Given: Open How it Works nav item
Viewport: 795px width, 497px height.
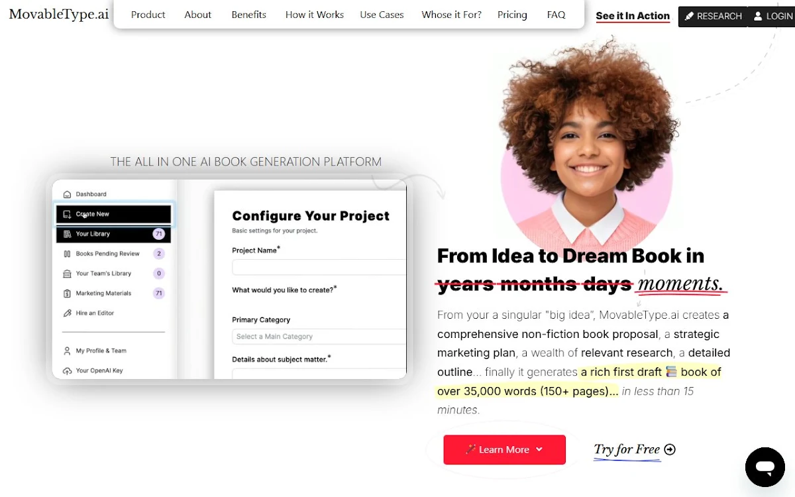Looking at the screenshot, I should coord(315,15).
